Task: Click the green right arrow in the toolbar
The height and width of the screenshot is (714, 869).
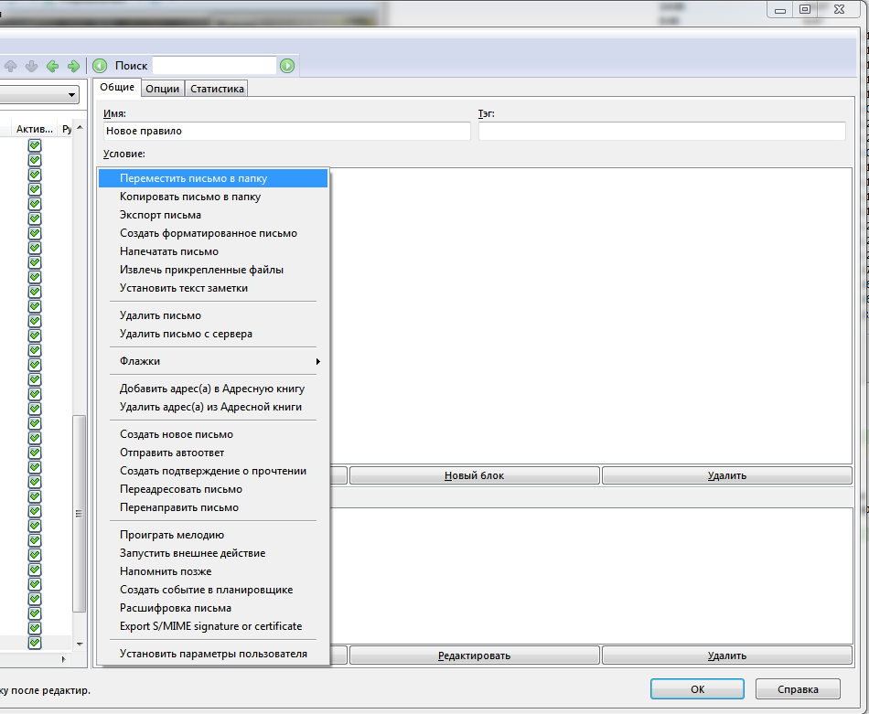Action: [73, 66]
